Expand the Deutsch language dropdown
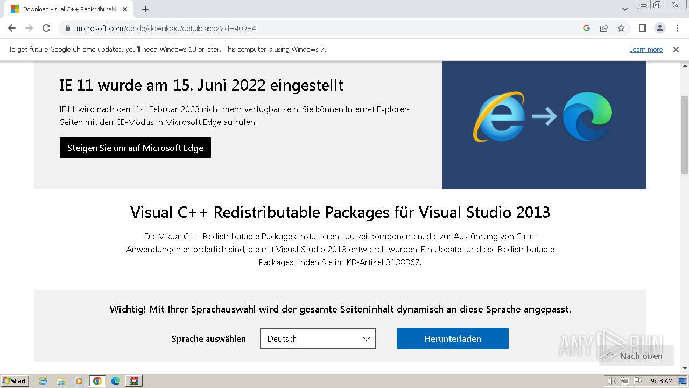689x388 pixels. tap(318, 338)
